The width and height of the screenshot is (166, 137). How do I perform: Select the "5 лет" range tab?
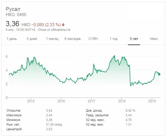pyautogui.click(x=134, y=39)
